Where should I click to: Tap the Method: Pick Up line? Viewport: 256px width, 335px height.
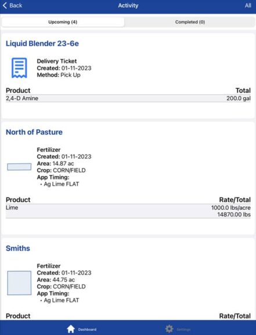(x=59, y=75)
